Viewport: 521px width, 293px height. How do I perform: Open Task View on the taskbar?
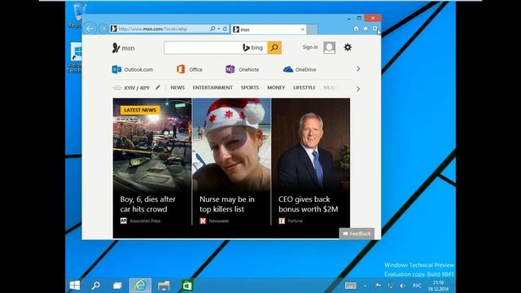(117, 286)
